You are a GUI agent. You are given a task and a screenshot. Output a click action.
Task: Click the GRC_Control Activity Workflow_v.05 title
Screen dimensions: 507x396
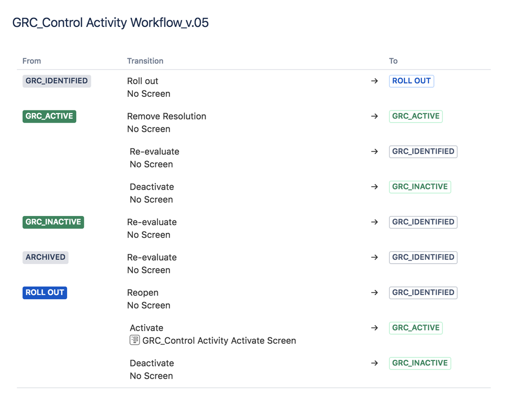(x=110, y=23)
